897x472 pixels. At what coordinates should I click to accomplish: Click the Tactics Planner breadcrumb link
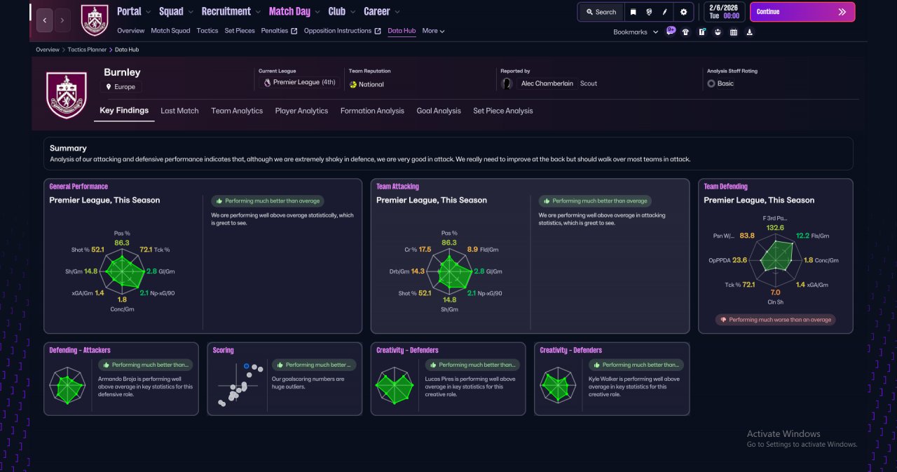(88, 50)
